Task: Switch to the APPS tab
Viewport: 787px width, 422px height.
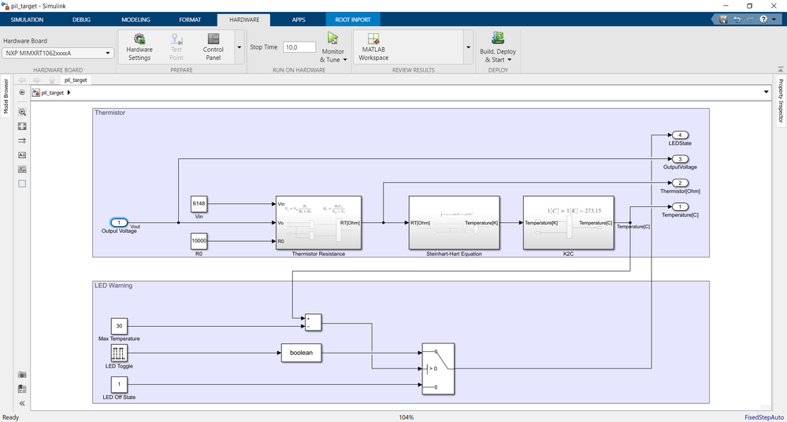Action: (299, 20)
